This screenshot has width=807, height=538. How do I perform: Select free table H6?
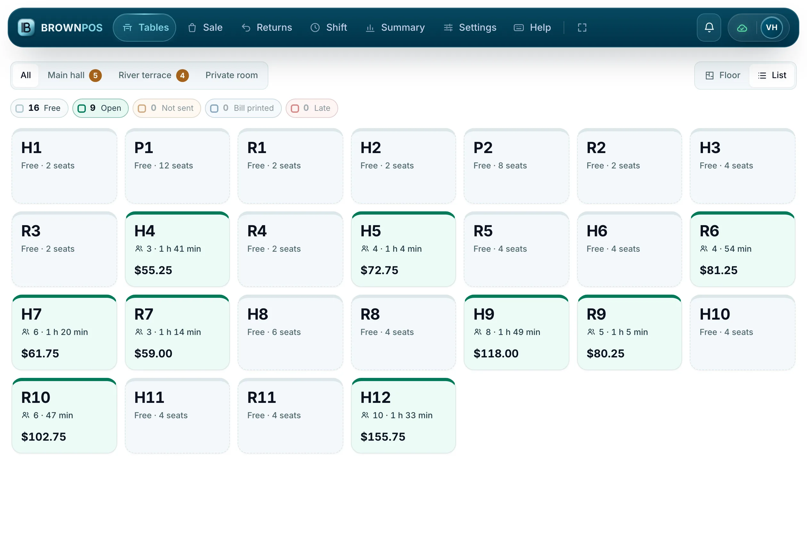[630, 249]
